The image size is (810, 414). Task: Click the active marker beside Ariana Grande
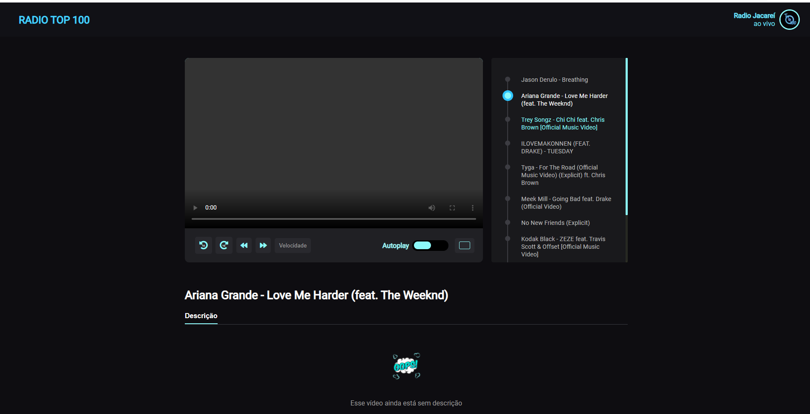508,96
